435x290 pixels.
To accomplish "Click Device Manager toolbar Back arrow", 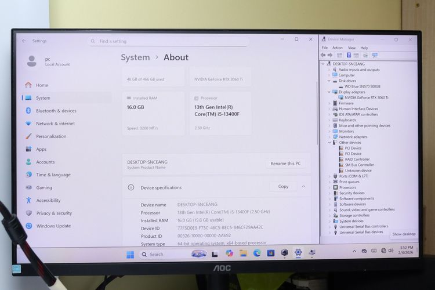I will [323, 55].
